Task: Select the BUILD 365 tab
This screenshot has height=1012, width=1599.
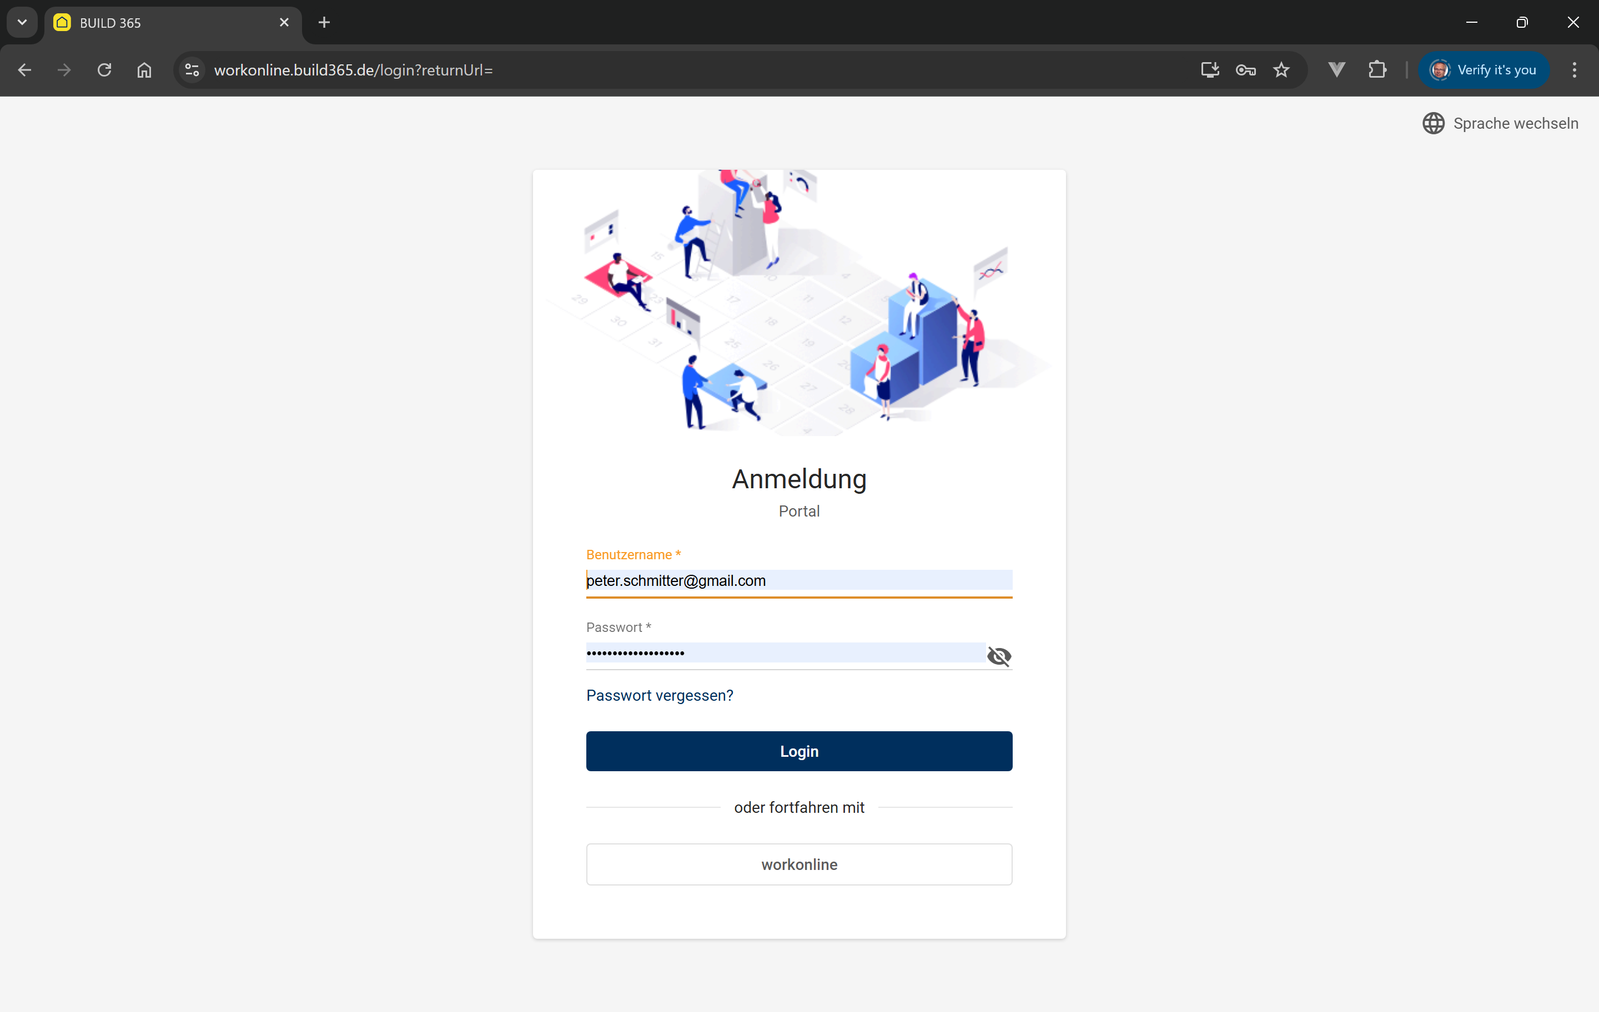Action: click(159, 23)
